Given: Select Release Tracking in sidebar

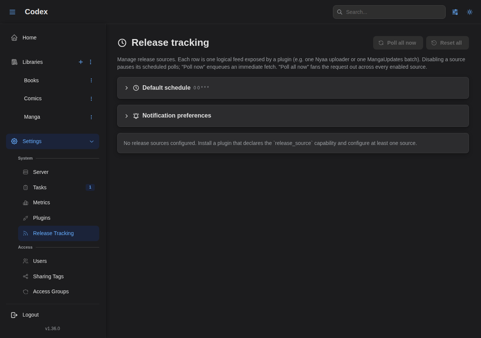Looking at the screenshot, I should (59, 233).
